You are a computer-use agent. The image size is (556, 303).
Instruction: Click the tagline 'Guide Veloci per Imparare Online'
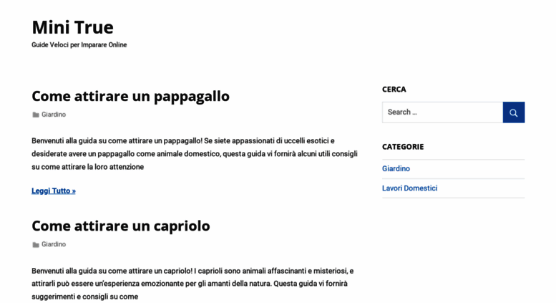[79, 45]
